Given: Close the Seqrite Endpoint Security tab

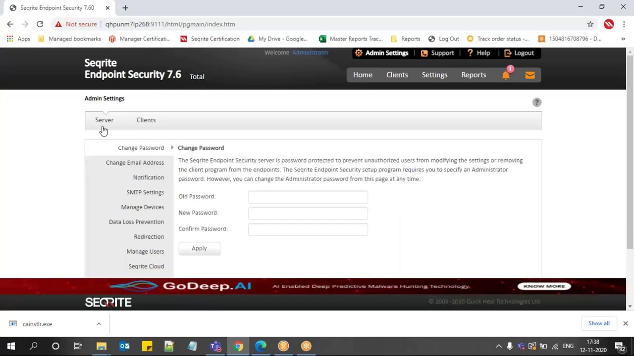Looking at the screenshot, I should point(107,7).
